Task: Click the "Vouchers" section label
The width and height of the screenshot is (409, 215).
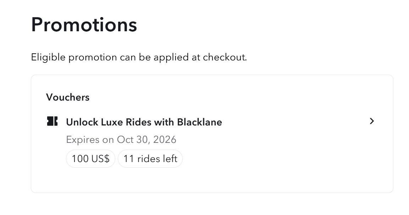Action: tap(68, 97)
